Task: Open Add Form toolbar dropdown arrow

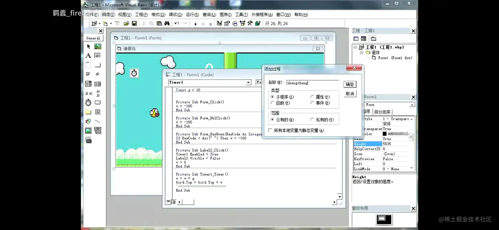Action: click(111, 23)
